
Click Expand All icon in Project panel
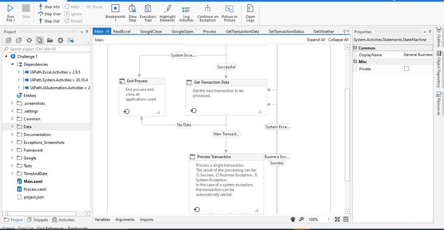coord(9,40)
